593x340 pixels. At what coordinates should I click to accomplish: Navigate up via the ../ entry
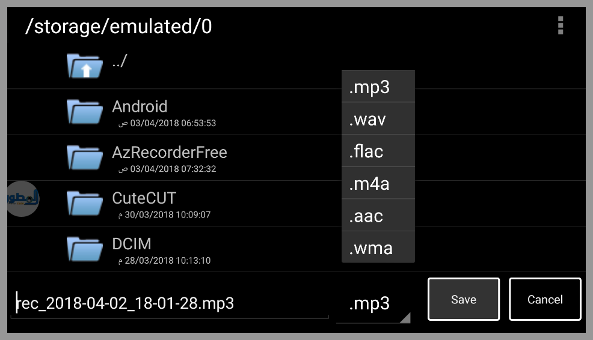(120, 61)
